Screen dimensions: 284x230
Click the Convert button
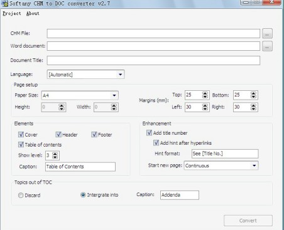coord(248,221)
